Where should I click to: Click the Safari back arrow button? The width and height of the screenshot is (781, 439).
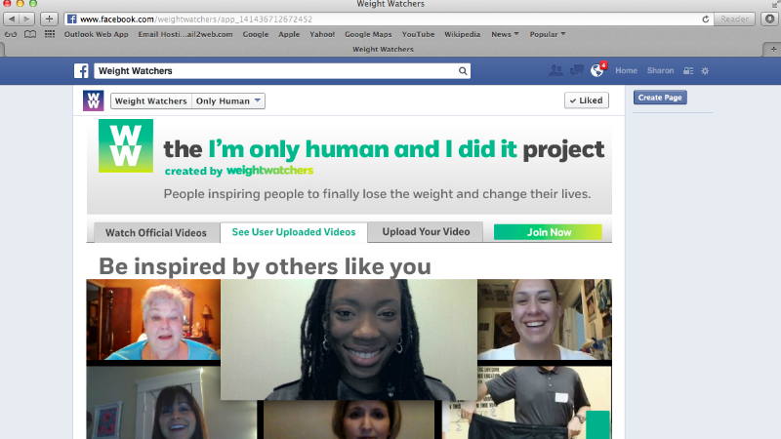pos(12,19)
